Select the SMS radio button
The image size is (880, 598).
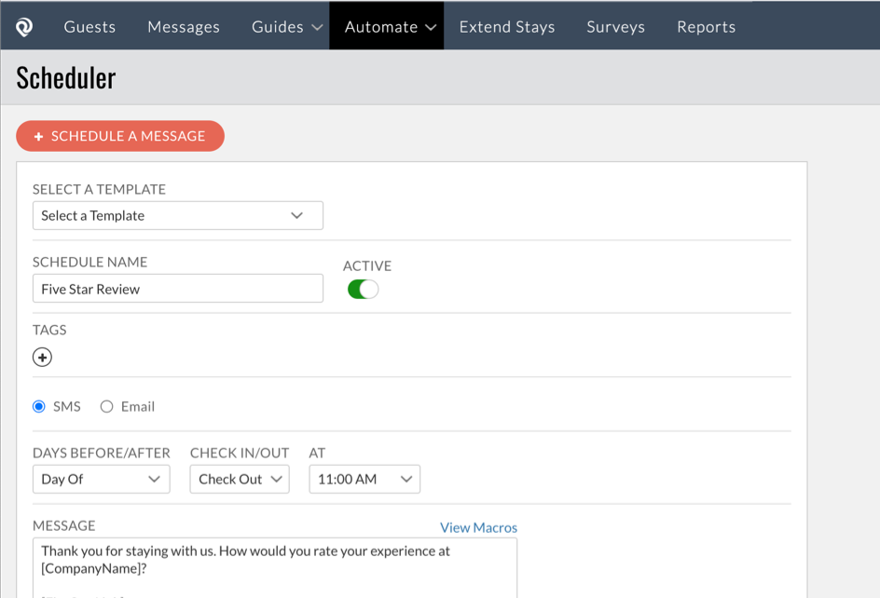(38, 406)
